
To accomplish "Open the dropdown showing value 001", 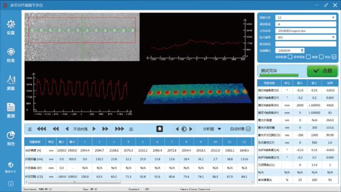I will coord(305,37).
